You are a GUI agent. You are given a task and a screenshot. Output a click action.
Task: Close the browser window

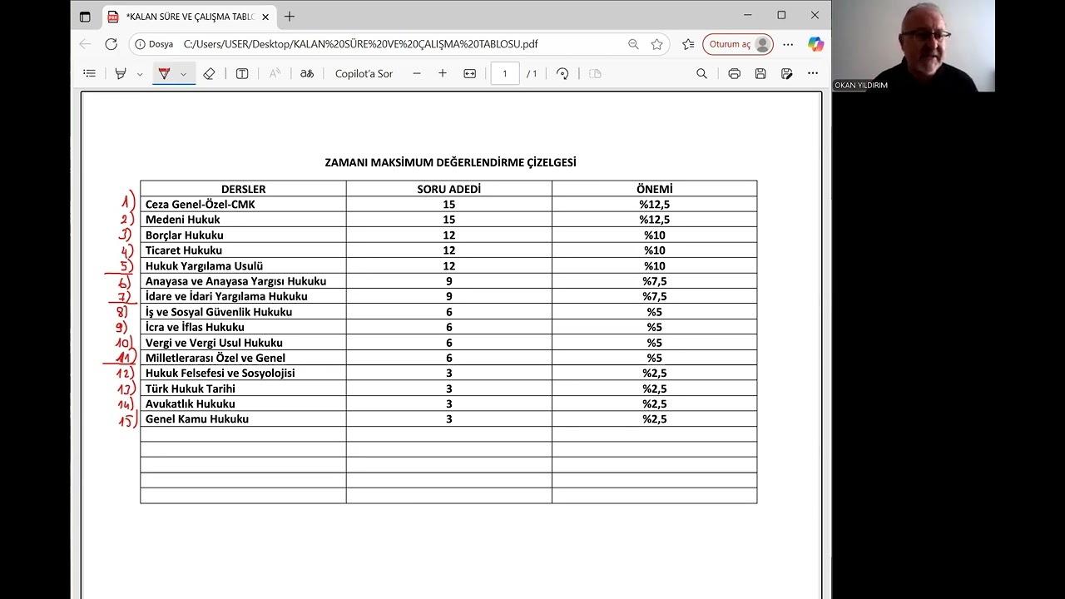coord(815,15)
